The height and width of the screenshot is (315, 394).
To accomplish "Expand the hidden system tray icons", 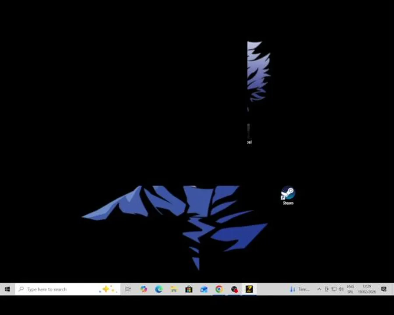I will coord(319,289).
